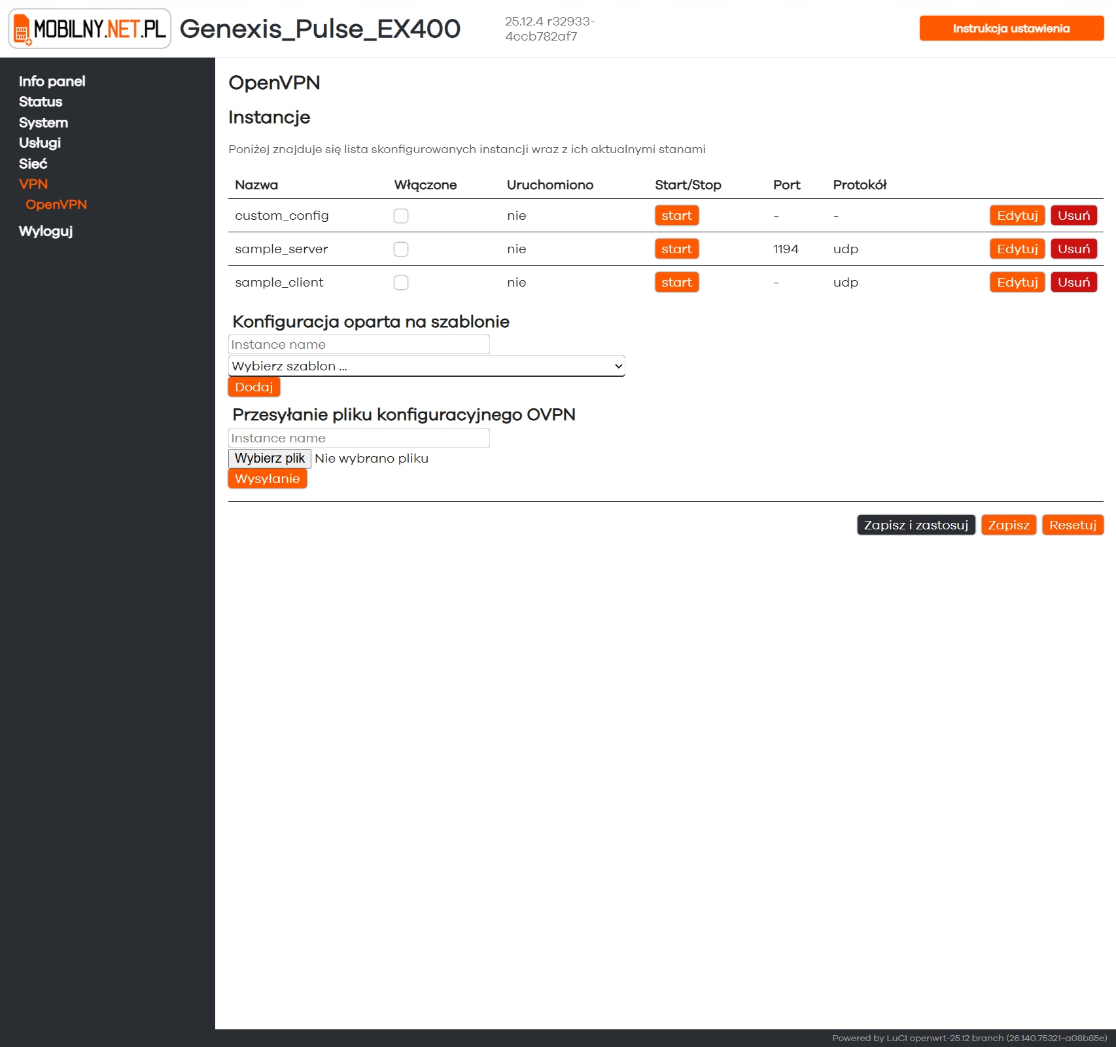Click the sample_client name cell
Screen dimensions: 1116x1047
pos(279,282)
